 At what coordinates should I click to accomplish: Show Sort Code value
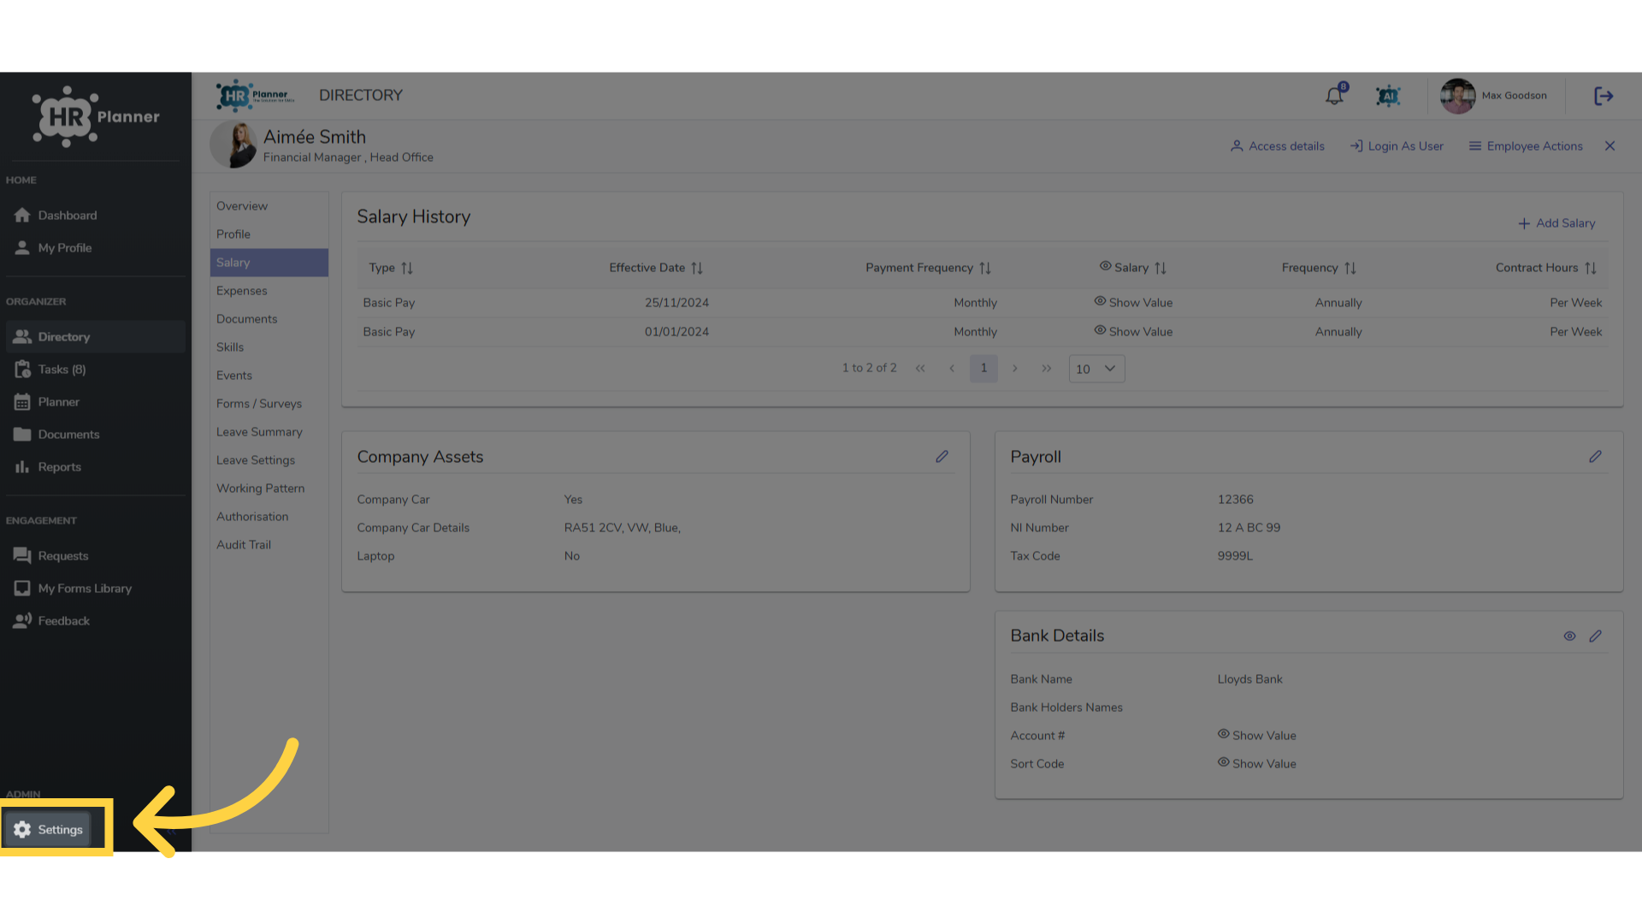coord(1256,763)
